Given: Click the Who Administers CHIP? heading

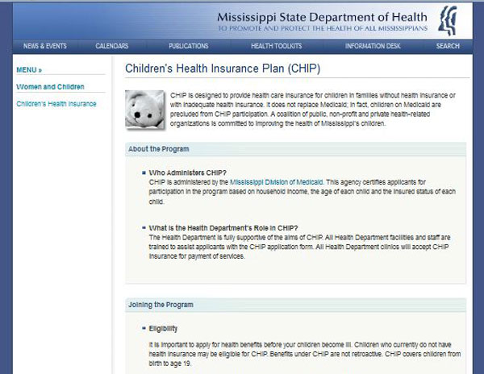Looking at the screenshot, I should [188, 172].
